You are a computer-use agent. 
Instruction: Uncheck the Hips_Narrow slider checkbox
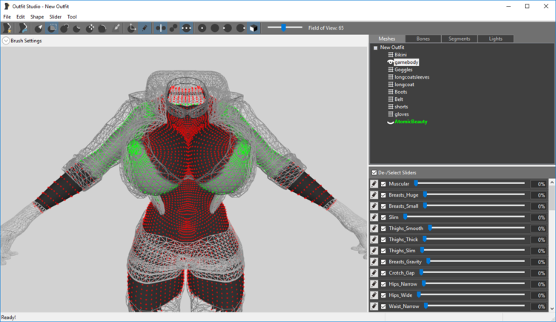[x=383, y=284]
